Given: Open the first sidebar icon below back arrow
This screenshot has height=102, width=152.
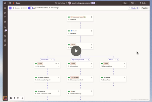Looking at the screenshot, I should pyautogui.click(x=5, y=8).
